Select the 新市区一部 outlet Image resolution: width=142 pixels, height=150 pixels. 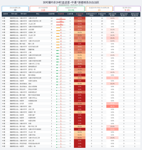[x=32, y=70]
